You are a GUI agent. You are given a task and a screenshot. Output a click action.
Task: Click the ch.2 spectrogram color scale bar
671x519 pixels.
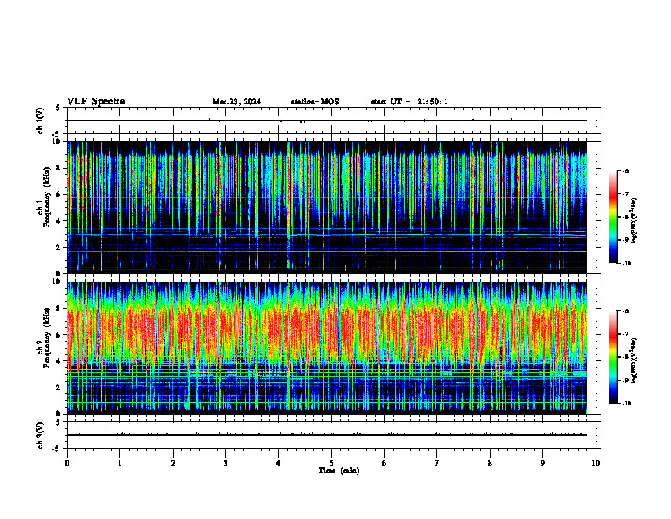(613, 357)
